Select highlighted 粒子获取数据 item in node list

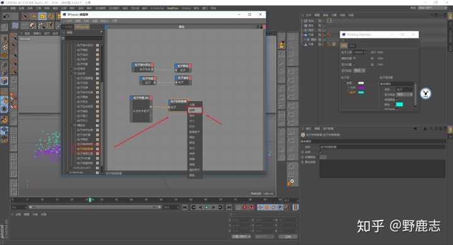click(86, 149)
